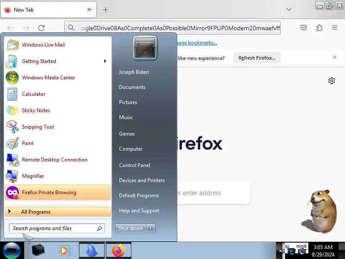The image size is (345, 259).
Task: Open the Paint palette icon
Action: (13, 143)
